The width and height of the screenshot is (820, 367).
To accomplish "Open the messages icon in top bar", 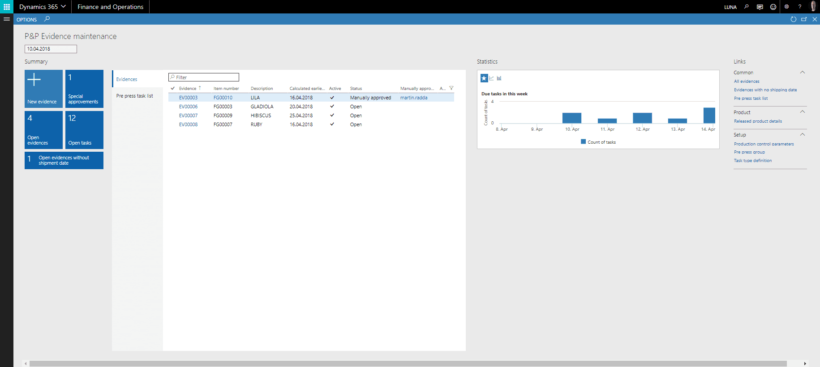I will pyautogui.click(x=760, y=7).
